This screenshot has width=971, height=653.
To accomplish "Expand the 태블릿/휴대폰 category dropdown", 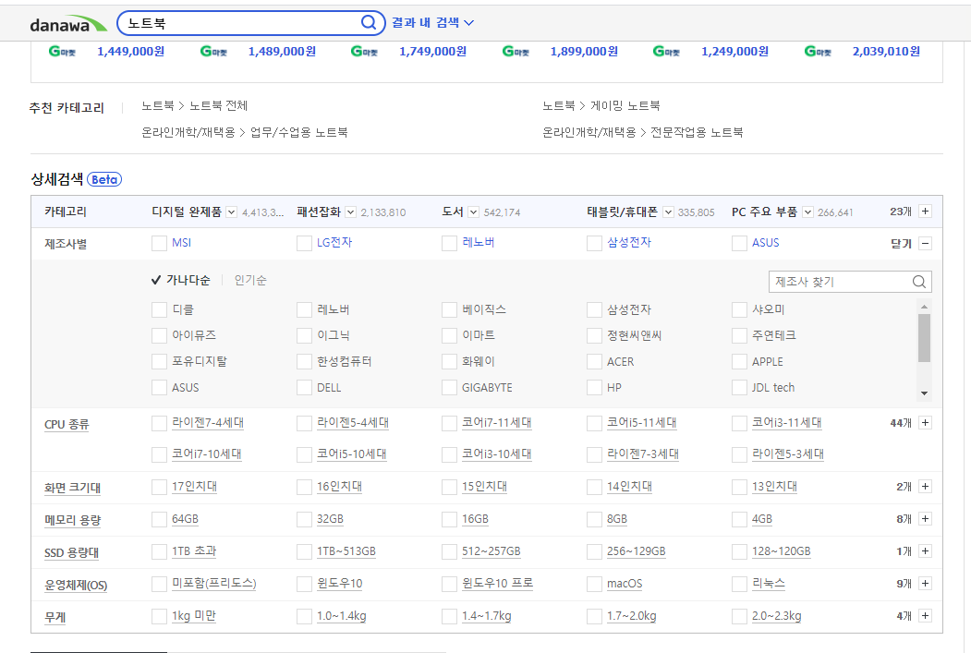I will (x=668, y=212).
